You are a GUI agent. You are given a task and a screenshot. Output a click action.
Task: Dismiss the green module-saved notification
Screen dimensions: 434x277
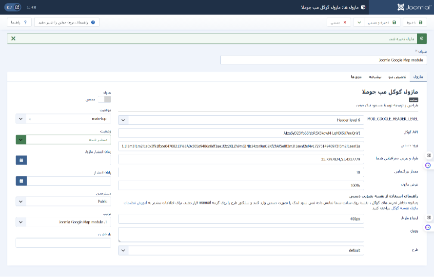13,38
